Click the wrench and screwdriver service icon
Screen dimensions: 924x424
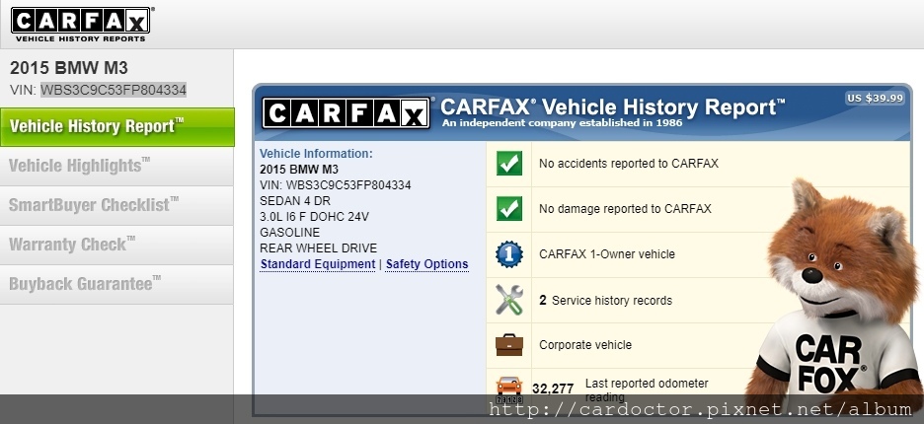pos(509,300)
